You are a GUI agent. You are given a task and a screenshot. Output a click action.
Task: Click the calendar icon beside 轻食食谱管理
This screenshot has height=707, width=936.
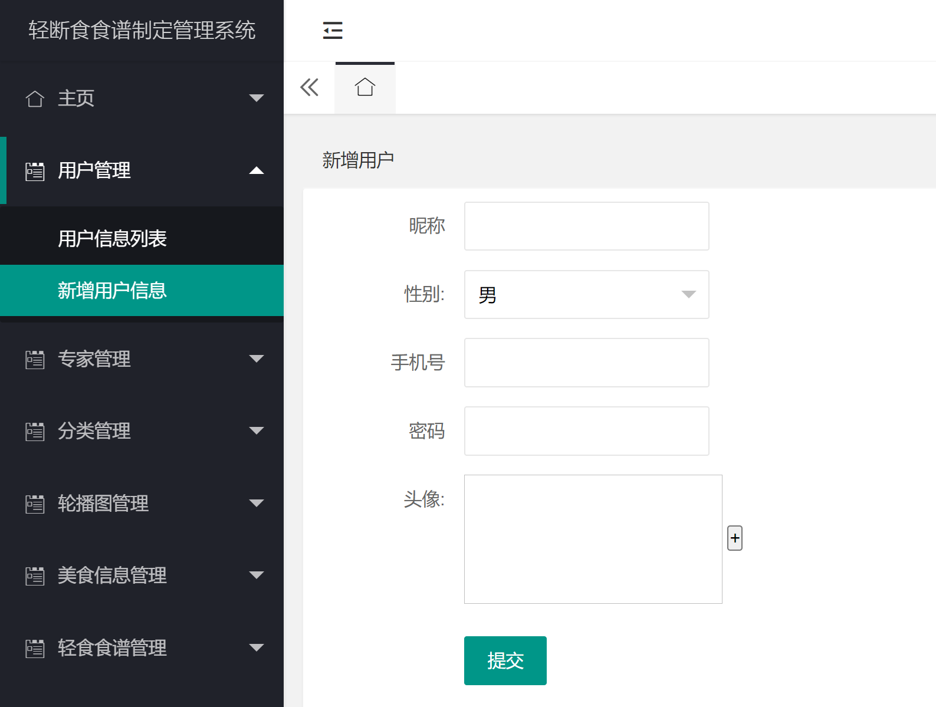coord(35,648)
